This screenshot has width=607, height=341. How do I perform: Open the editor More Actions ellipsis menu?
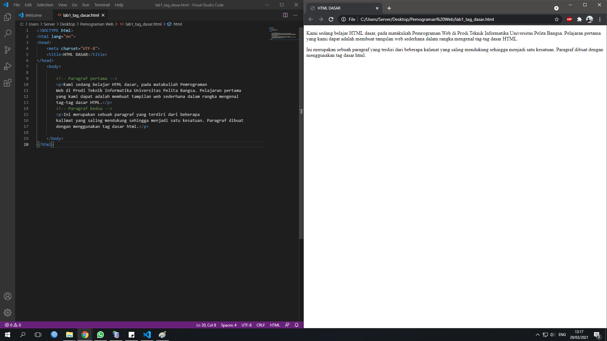click(295, 15)
